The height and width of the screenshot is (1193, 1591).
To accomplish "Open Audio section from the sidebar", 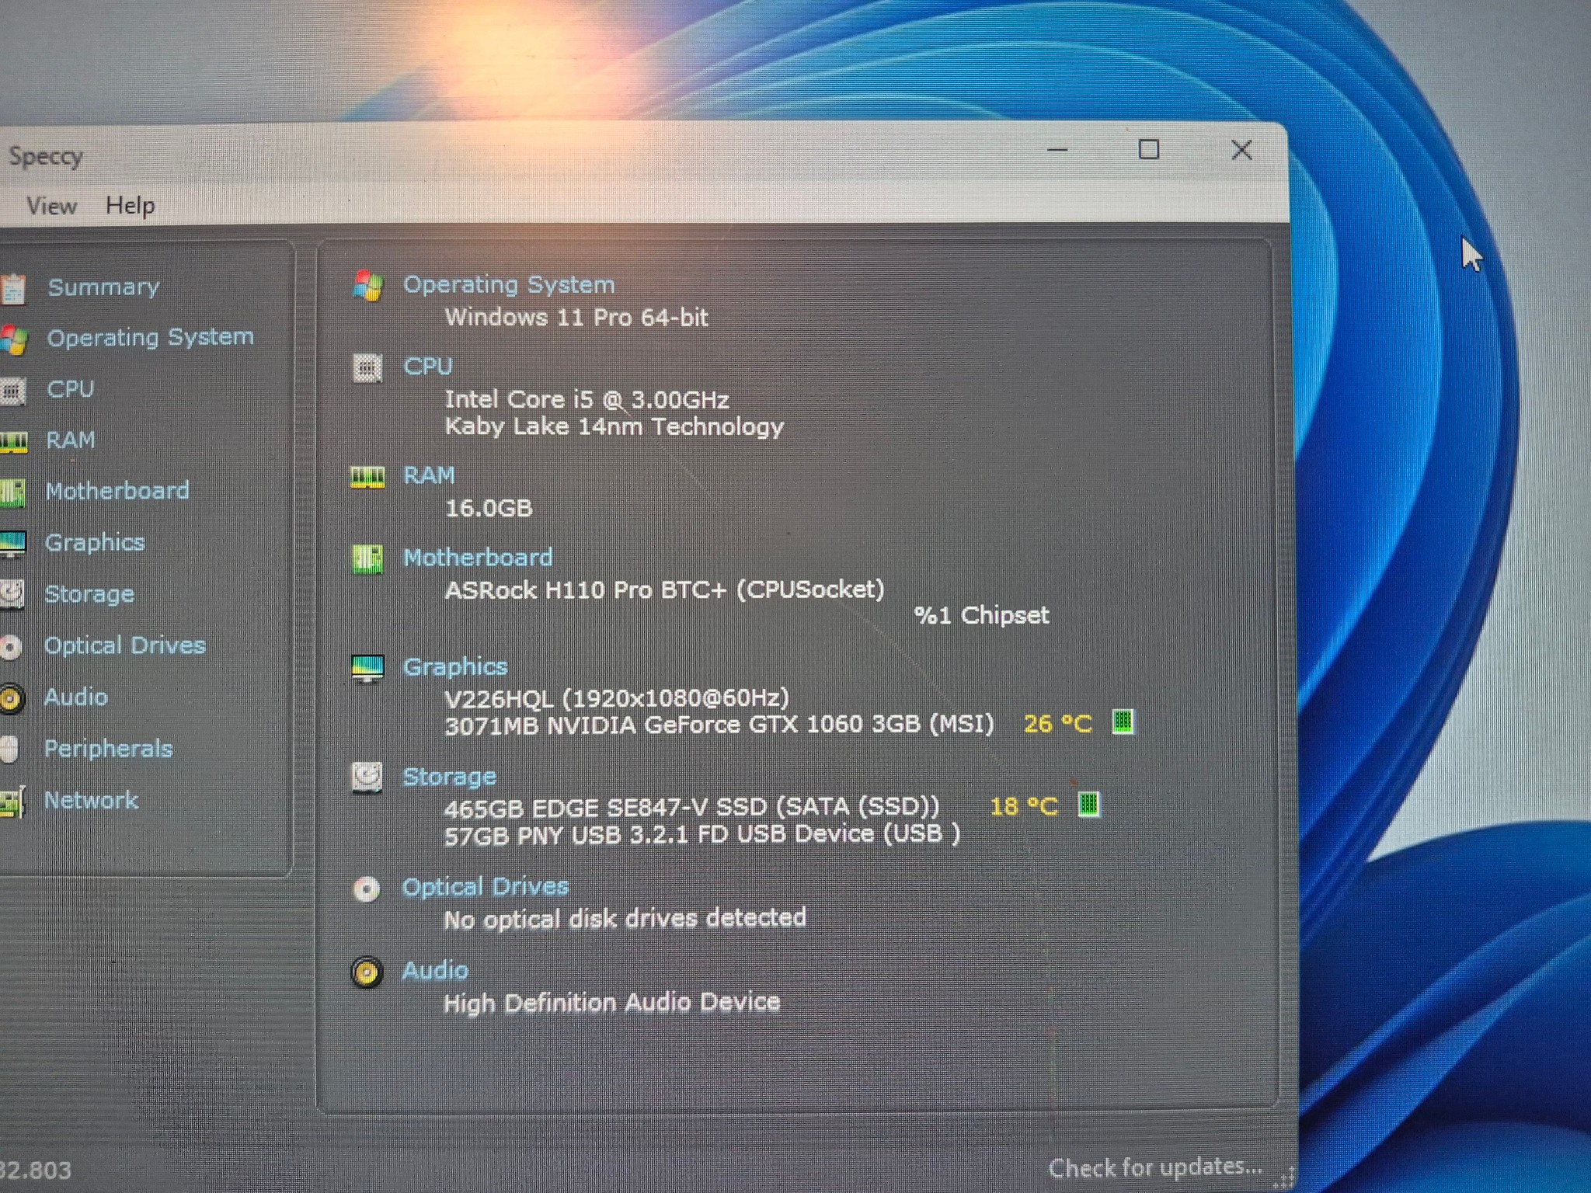I will (75, 697).
